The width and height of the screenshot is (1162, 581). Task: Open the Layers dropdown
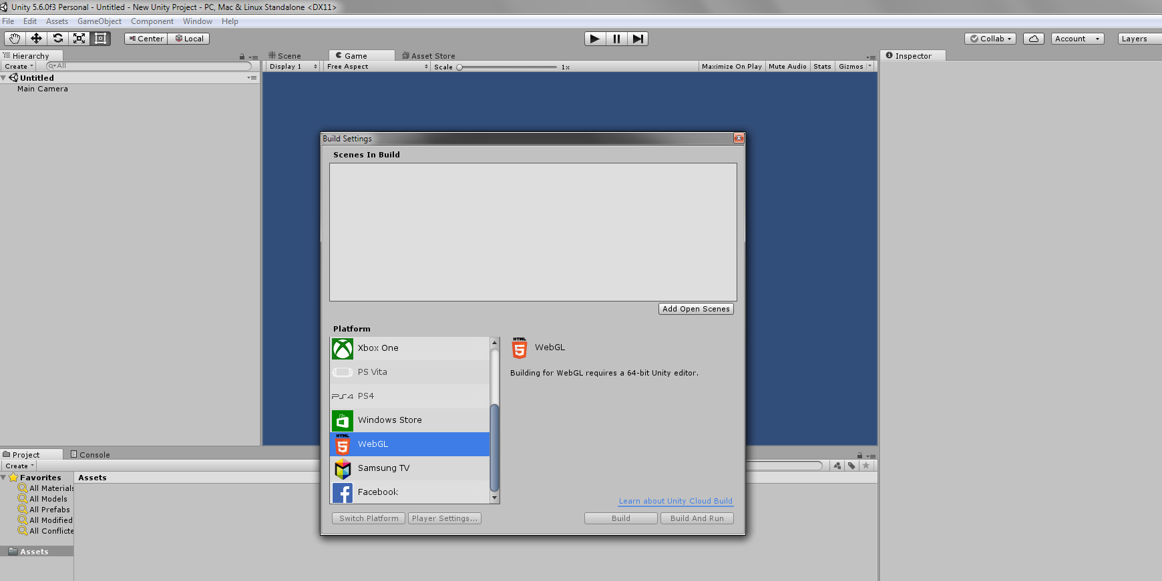(x=1140, y=39)
